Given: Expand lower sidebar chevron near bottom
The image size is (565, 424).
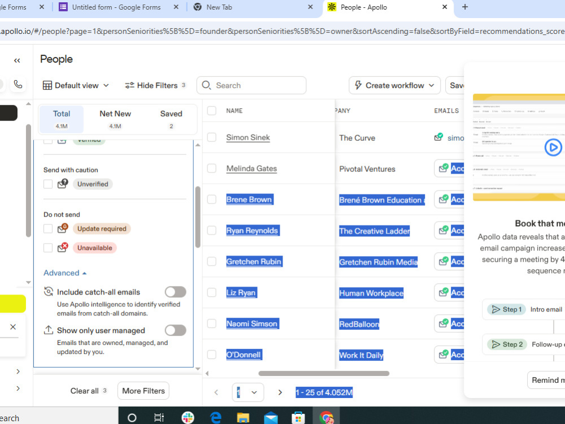Looking at the screenshot, I should [18, 388].
